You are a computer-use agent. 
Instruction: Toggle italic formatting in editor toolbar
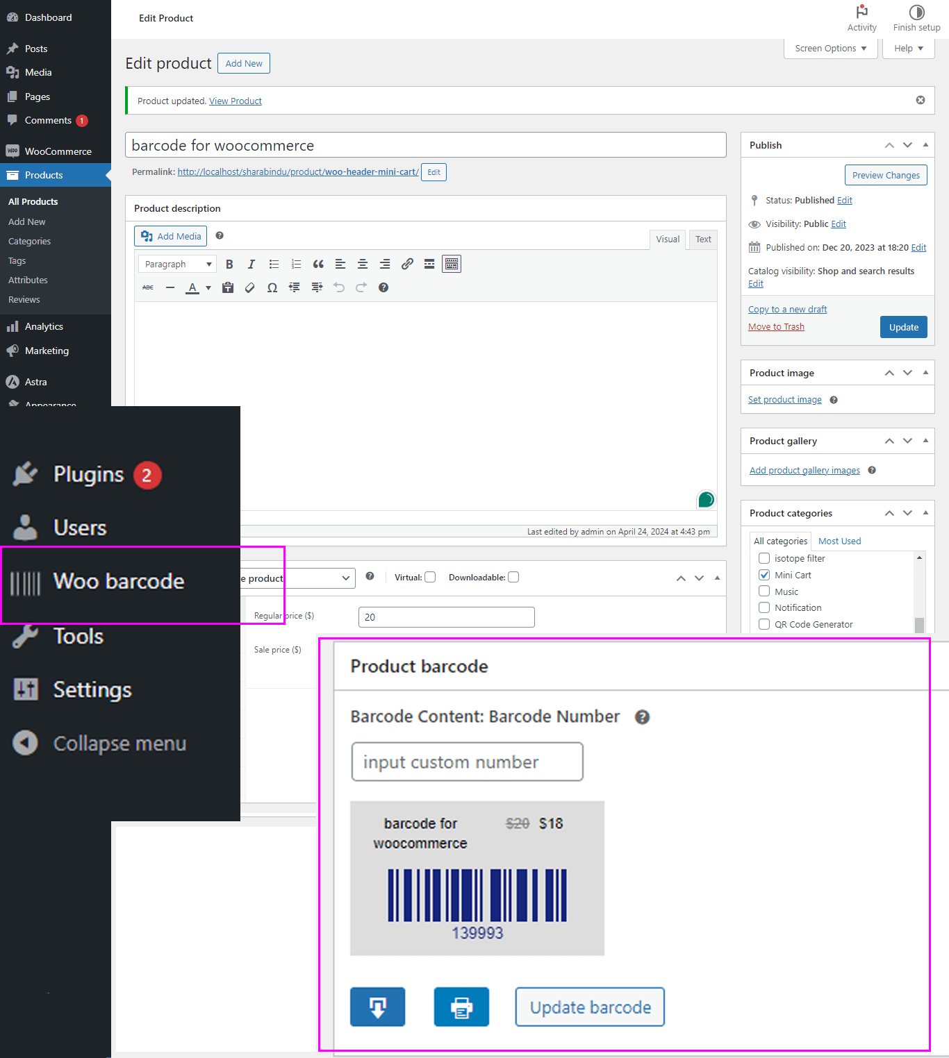[x=251, y=264]
